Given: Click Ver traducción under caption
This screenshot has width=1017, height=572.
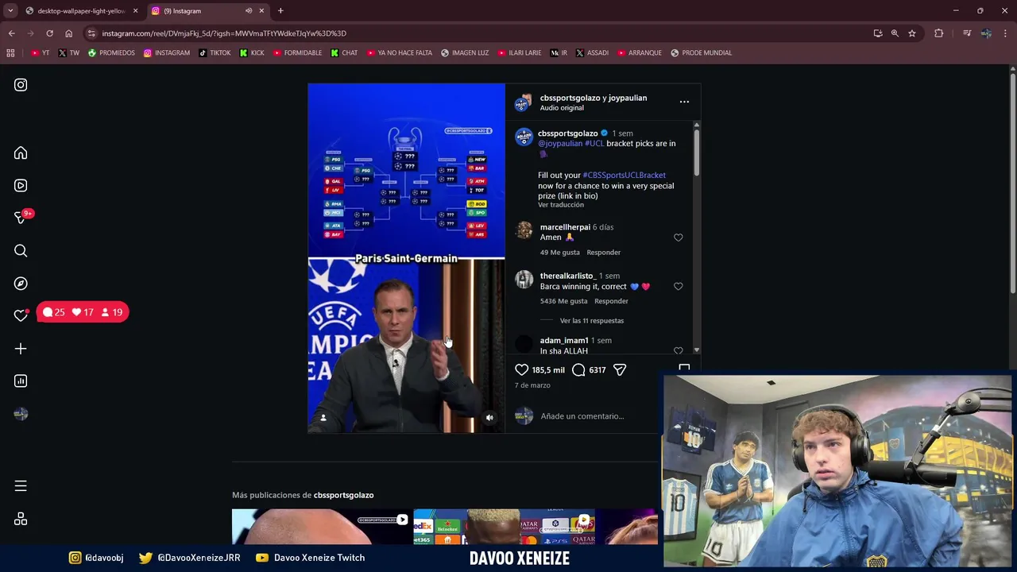Looking at the screenshot, I should tap(561, 205).
